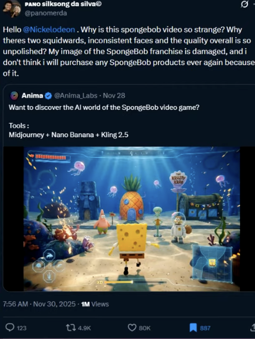This screenshot has height=339, width=255.
Task: Open the @Nickelodeon mention link
Action: coord(49,29)
